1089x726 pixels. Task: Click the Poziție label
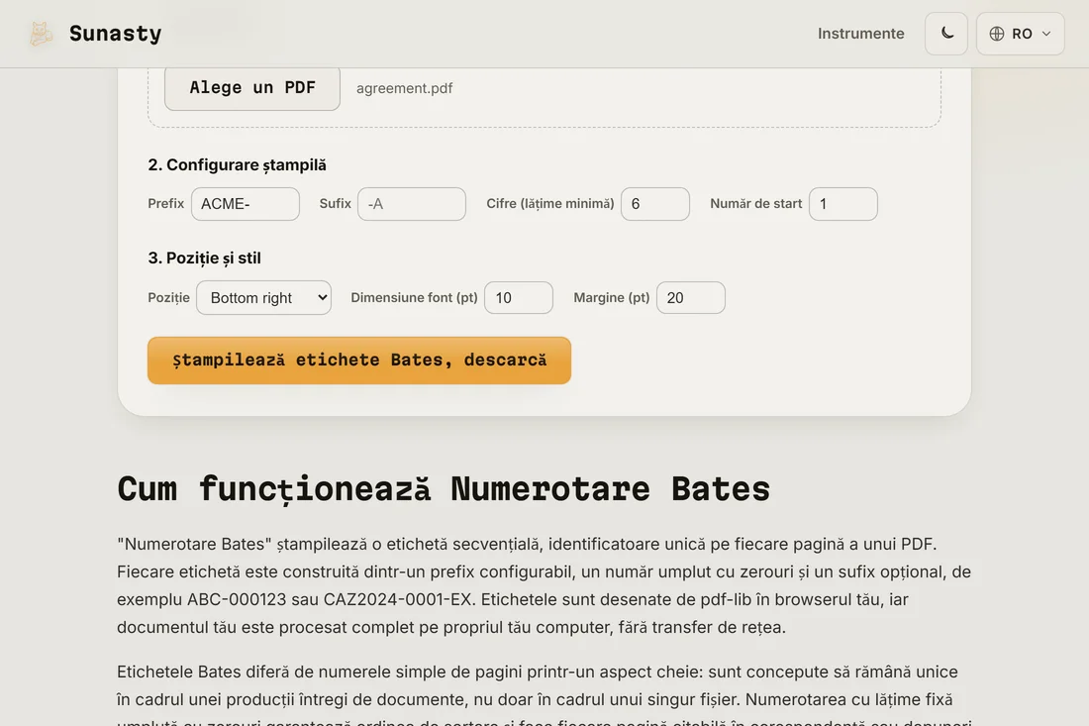(x=168, y=297)
